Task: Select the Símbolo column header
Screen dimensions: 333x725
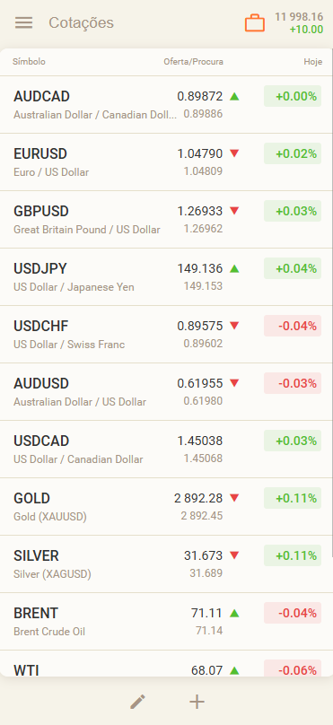Action: [x=29, y=62]
